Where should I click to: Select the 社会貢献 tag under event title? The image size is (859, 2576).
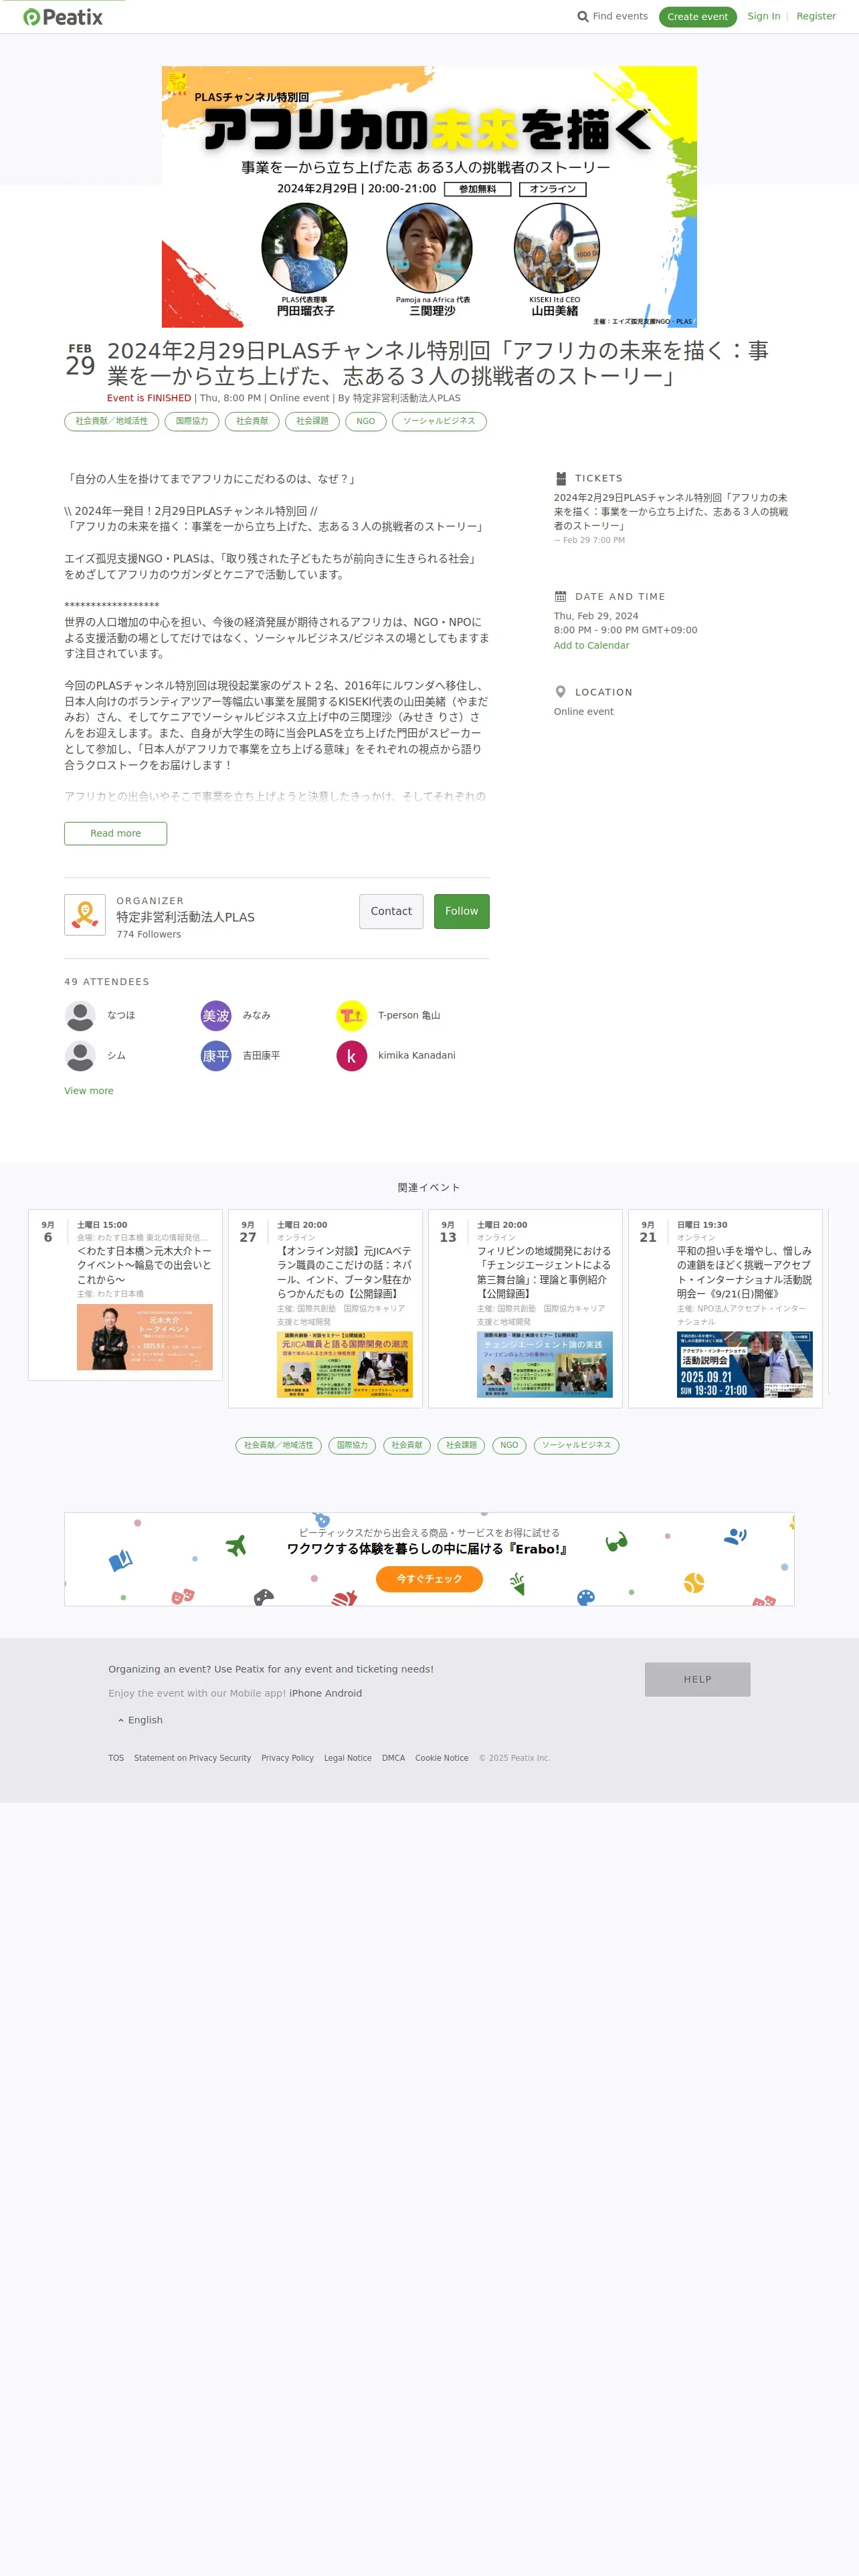252,422
